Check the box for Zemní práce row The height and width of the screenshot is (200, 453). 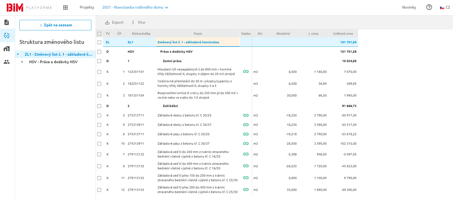click(x=99, y=61)
